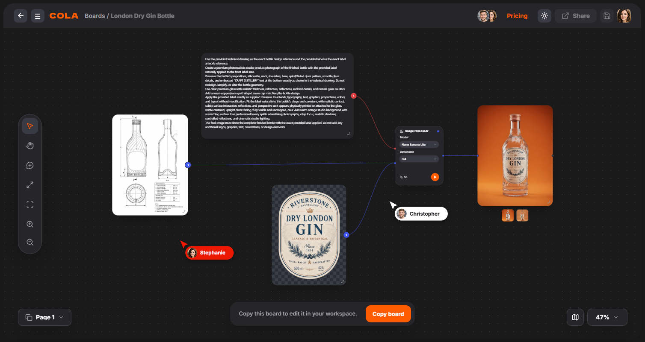Screen dimensions: 645x342
Task: Click the blue port 1 on technical drawing
Action: click(188, 165)
